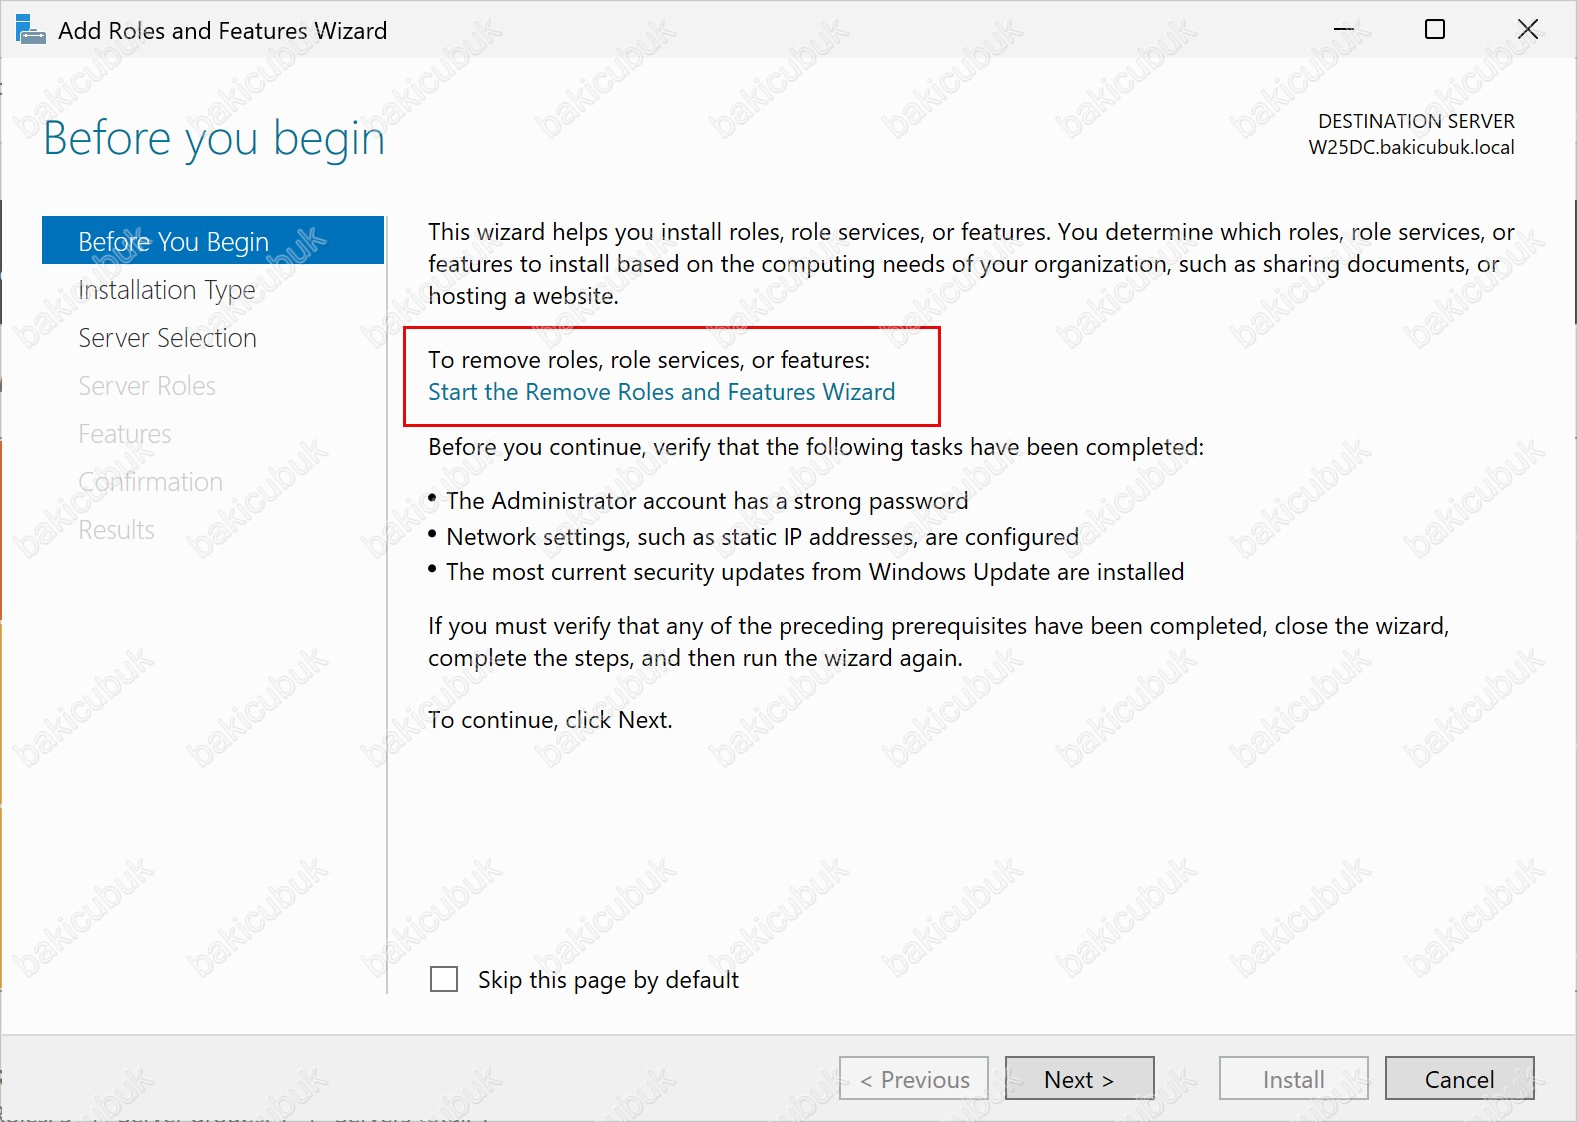1577x1122 pixels.
Task: Click the Previous button
Action: [x=914, y=1079]
